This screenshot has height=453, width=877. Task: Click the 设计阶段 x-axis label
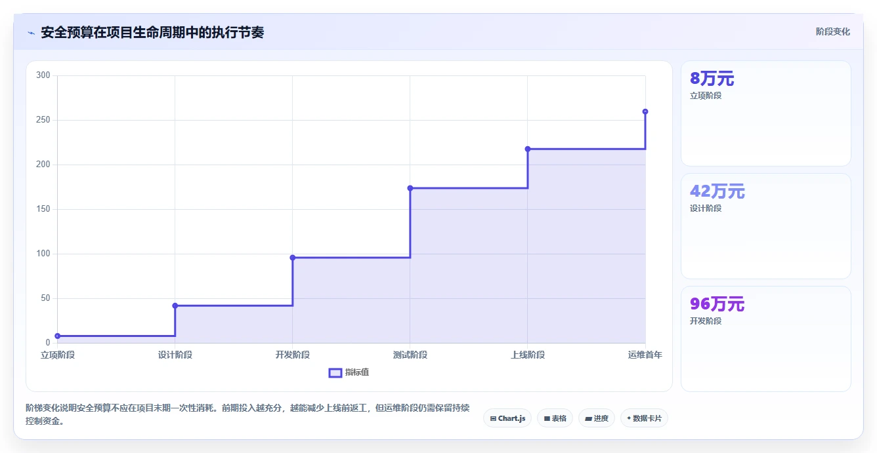coord(175,355)
